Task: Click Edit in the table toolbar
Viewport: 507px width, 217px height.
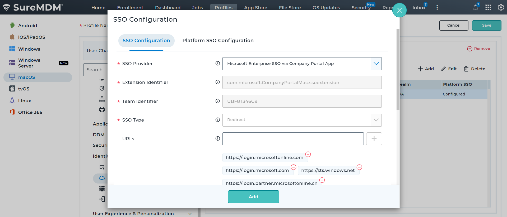Action: [449, 69]
